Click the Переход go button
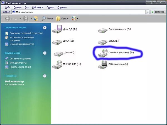This screenshot has height=125, width=167. pos(158,12)
